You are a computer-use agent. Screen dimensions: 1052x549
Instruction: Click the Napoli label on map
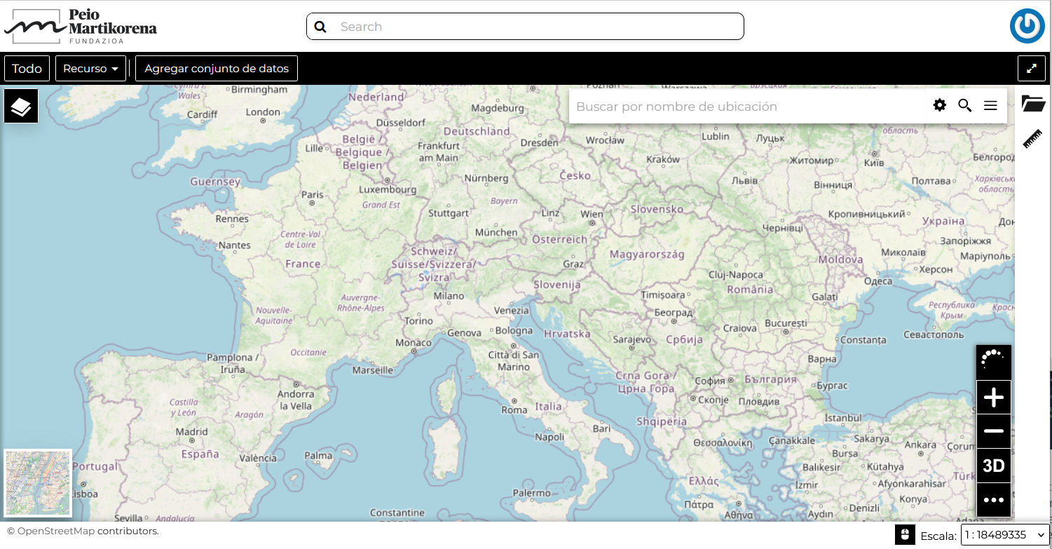tap(549, 437)
